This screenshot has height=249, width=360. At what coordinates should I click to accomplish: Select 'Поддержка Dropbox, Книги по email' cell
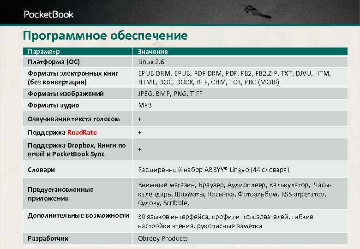coord(77,149)
